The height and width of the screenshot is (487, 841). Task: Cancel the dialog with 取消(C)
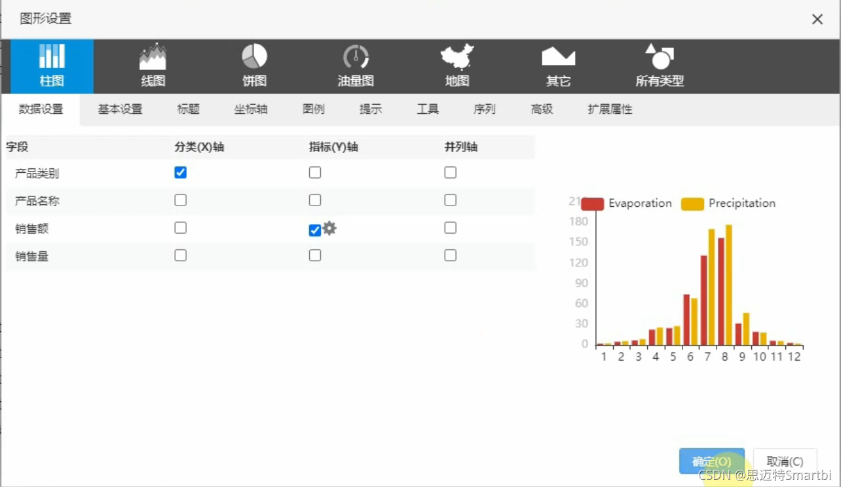tap(785, 461)
